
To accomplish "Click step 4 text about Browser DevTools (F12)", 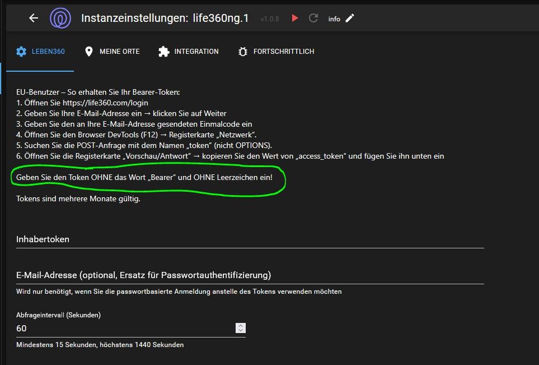I will 137,135.
